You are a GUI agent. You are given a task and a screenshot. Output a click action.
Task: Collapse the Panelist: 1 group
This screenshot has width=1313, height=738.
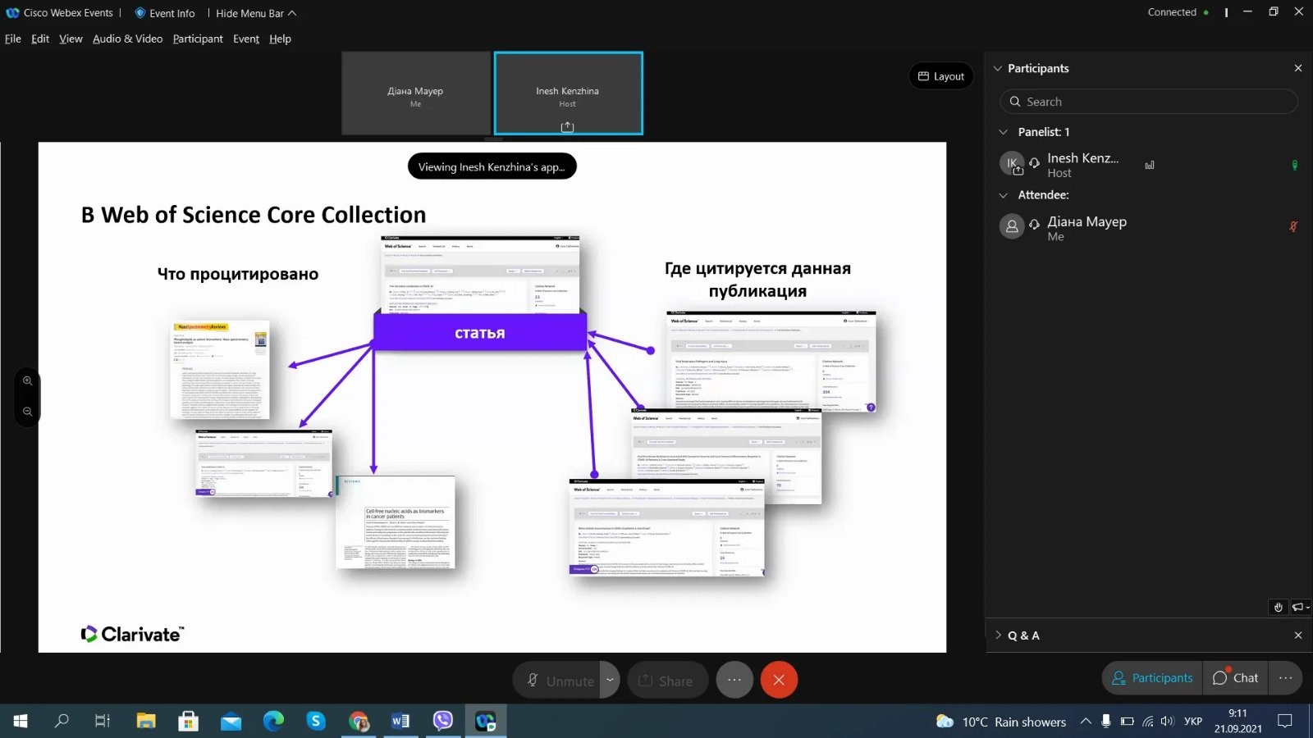coord(1003,132)
